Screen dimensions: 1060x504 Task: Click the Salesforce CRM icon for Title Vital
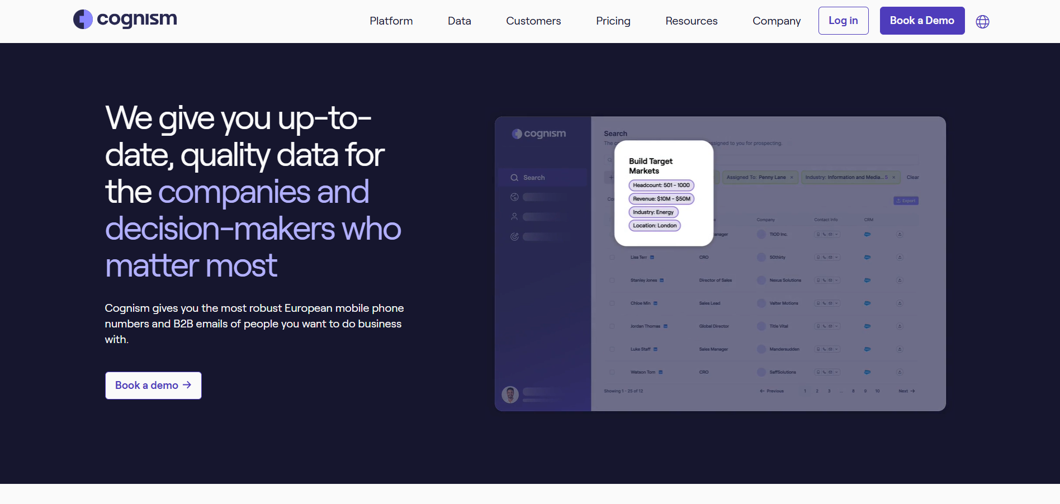click(x=867, y=326)
